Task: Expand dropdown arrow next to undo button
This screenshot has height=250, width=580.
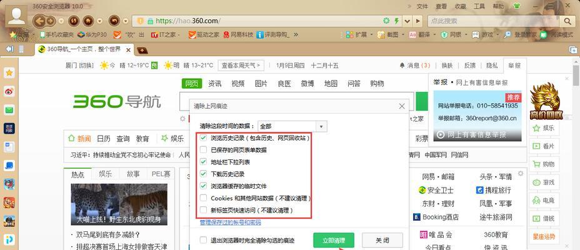Action: 126,21
